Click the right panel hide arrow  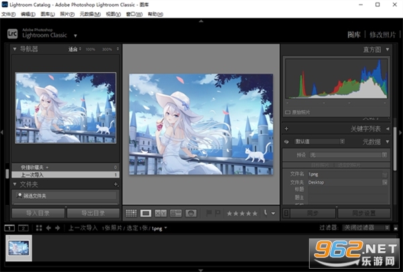[400, 132]
